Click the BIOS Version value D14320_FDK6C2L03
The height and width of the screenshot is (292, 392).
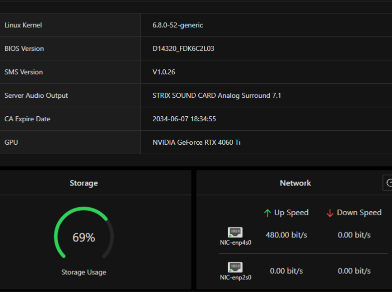(x=183, y=48)
